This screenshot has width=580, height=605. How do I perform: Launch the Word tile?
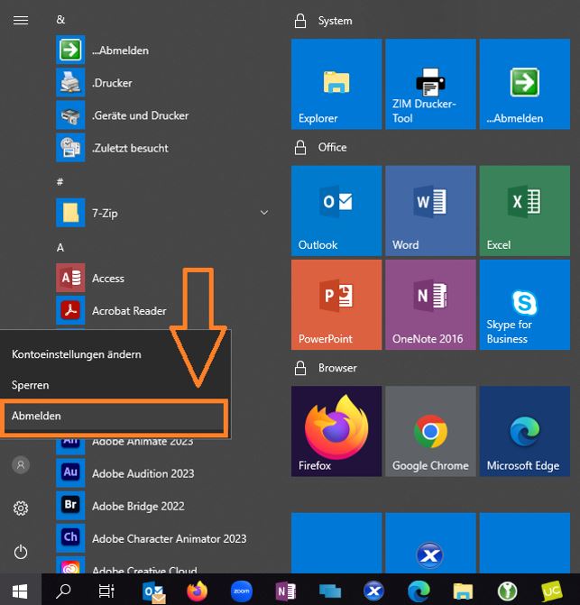[x=430, y=211]
